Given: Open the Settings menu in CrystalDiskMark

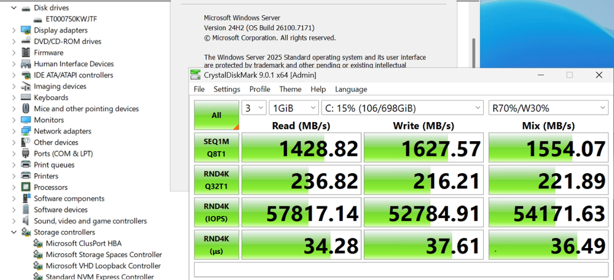Looking at the screenshot, I should (227, 89).
